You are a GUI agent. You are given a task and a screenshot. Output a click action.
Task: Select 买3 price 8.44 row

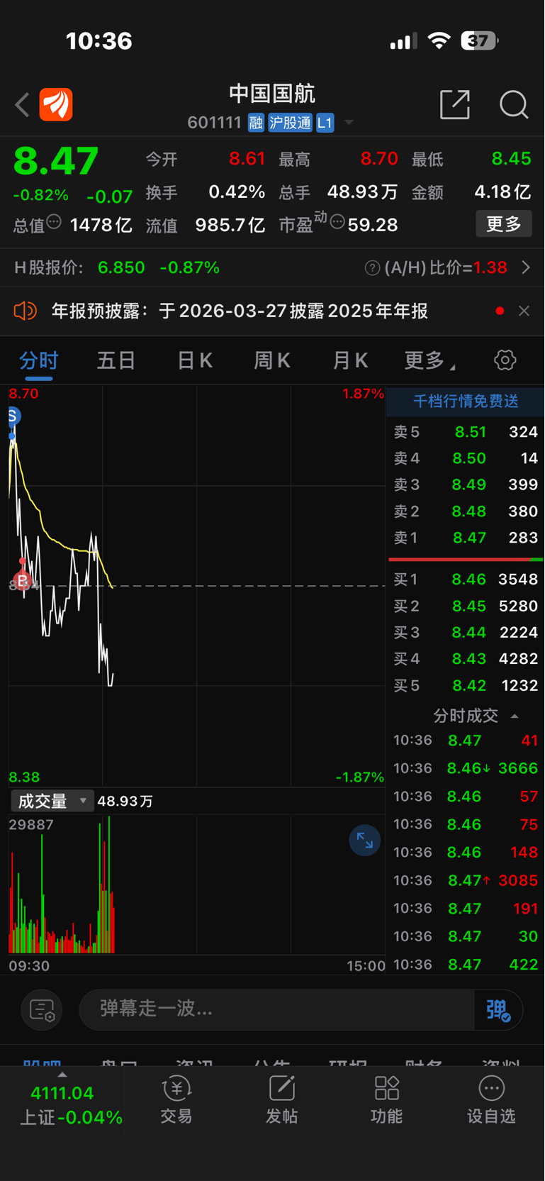tap(466, 633)
